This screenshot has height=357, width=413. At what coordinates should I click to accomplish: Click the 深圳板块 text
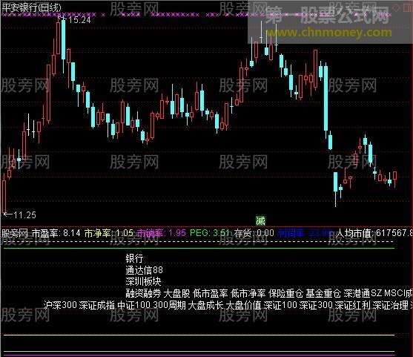click(x=143, y=281)
